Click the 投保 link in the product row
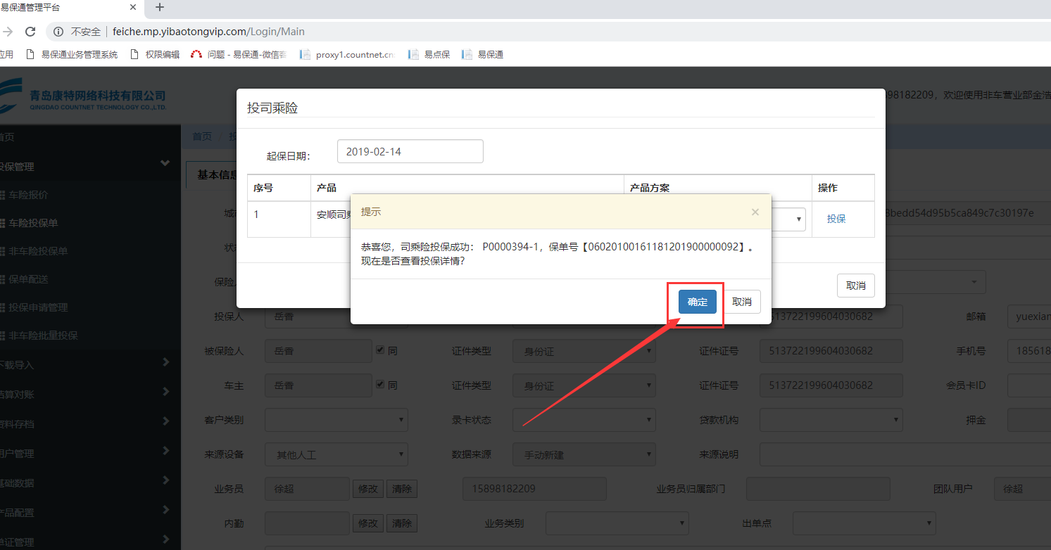Screen dimensions: 1051x550 (836, 219)
